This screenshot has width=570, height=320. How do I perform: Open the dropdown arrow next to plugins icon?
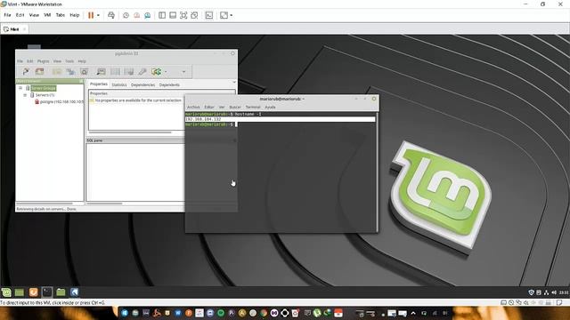[166, 72]
